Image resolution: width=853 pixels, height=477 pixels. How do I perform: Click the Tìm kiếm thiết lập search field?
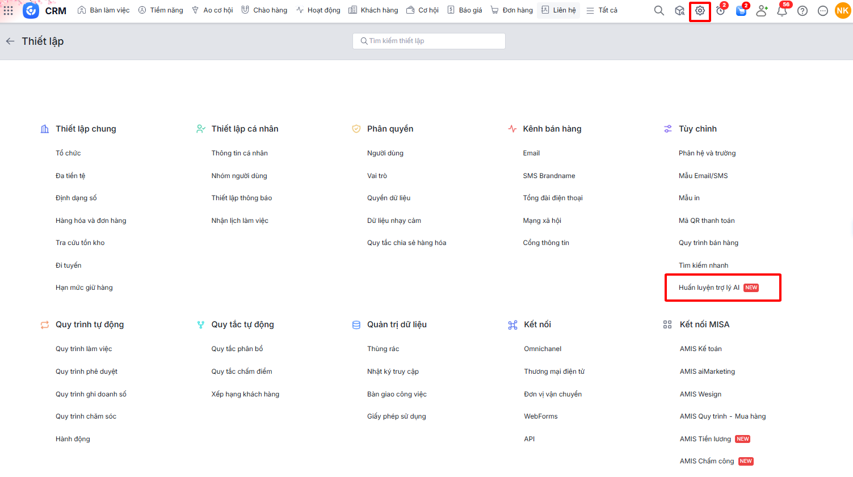(429, 41)
